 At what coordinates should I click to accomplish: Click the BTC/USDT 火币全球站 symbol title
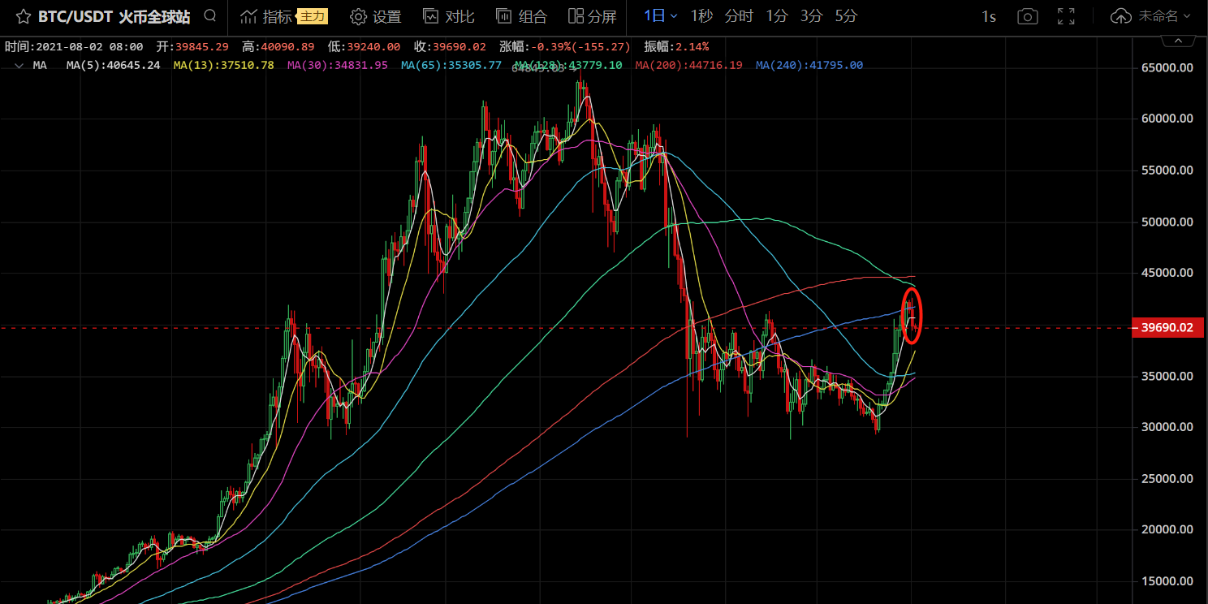click(114, 16)
